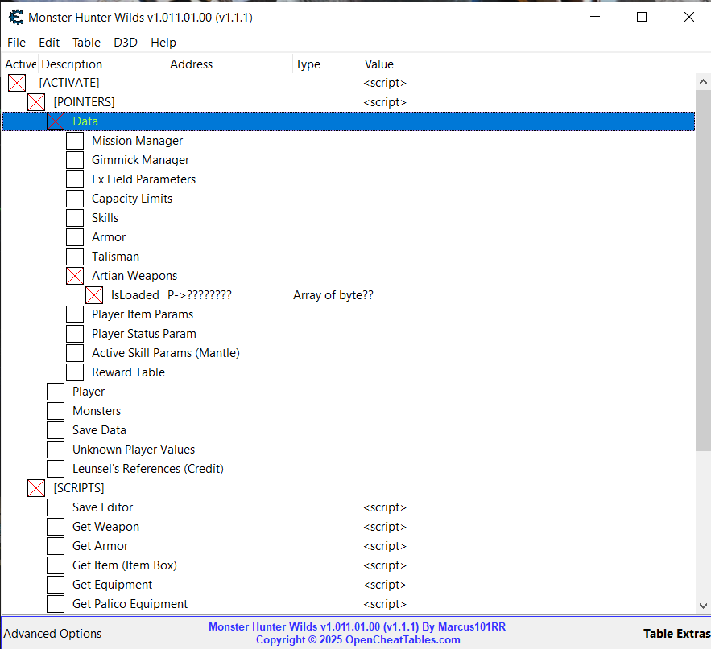Tick the Get Palico Equipment checkbox
Screen dimensions: 711x649
click(56, 604)
